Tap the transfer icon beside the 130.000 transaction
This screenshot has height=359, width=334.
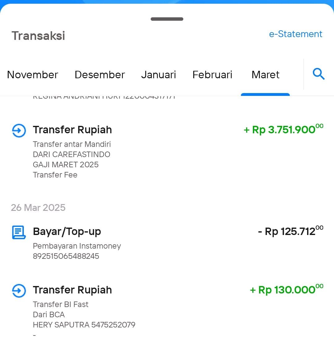19,291
